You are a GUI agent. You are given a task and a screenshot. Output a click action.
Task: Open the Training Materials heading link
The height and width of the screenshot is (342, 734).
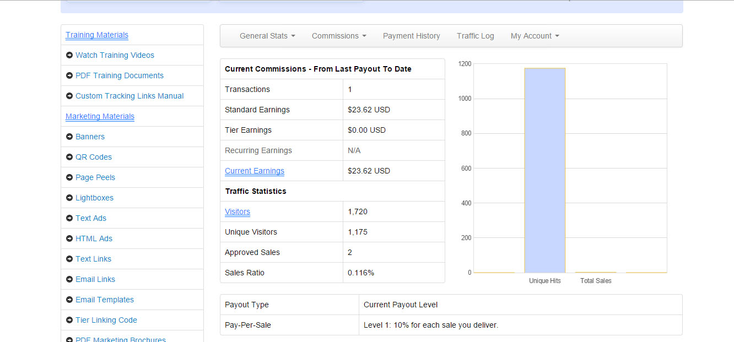(97, 35)
